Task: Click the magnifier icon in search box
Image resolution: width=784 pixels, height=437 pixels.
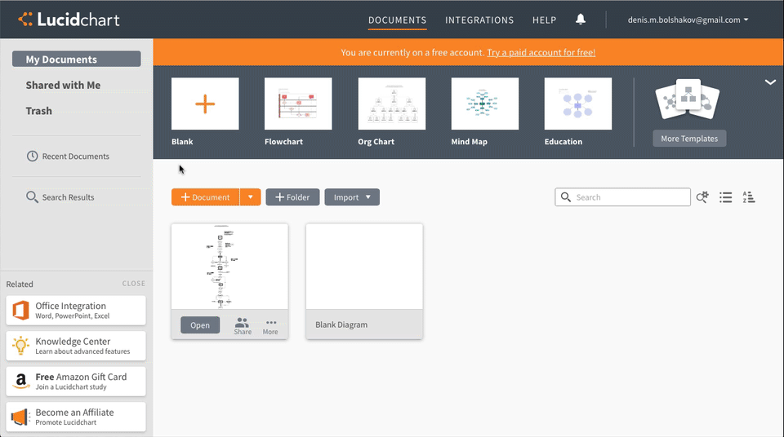Action: 565,197
